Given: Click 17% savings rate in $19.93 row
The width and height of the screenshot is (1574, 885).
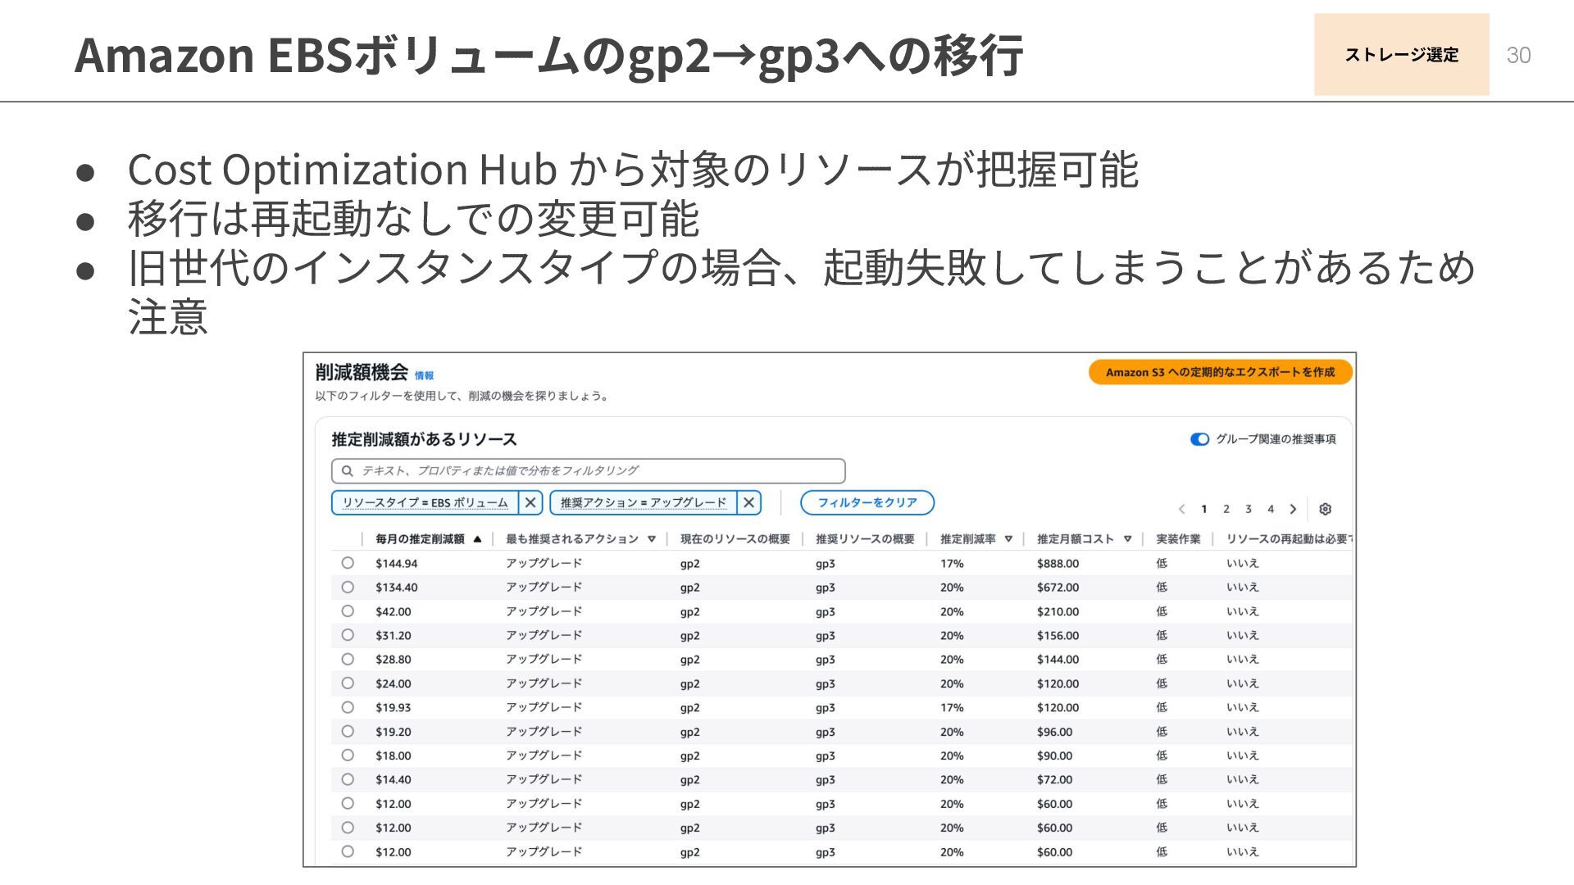Looking at the screenshot, I should pos(952,708).
